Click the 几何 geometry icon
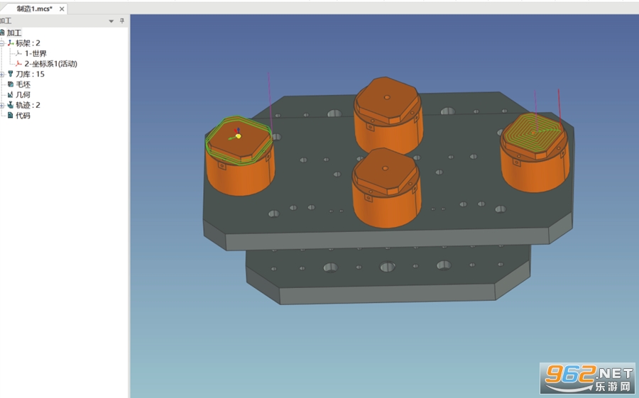 (x=11, y=94)
